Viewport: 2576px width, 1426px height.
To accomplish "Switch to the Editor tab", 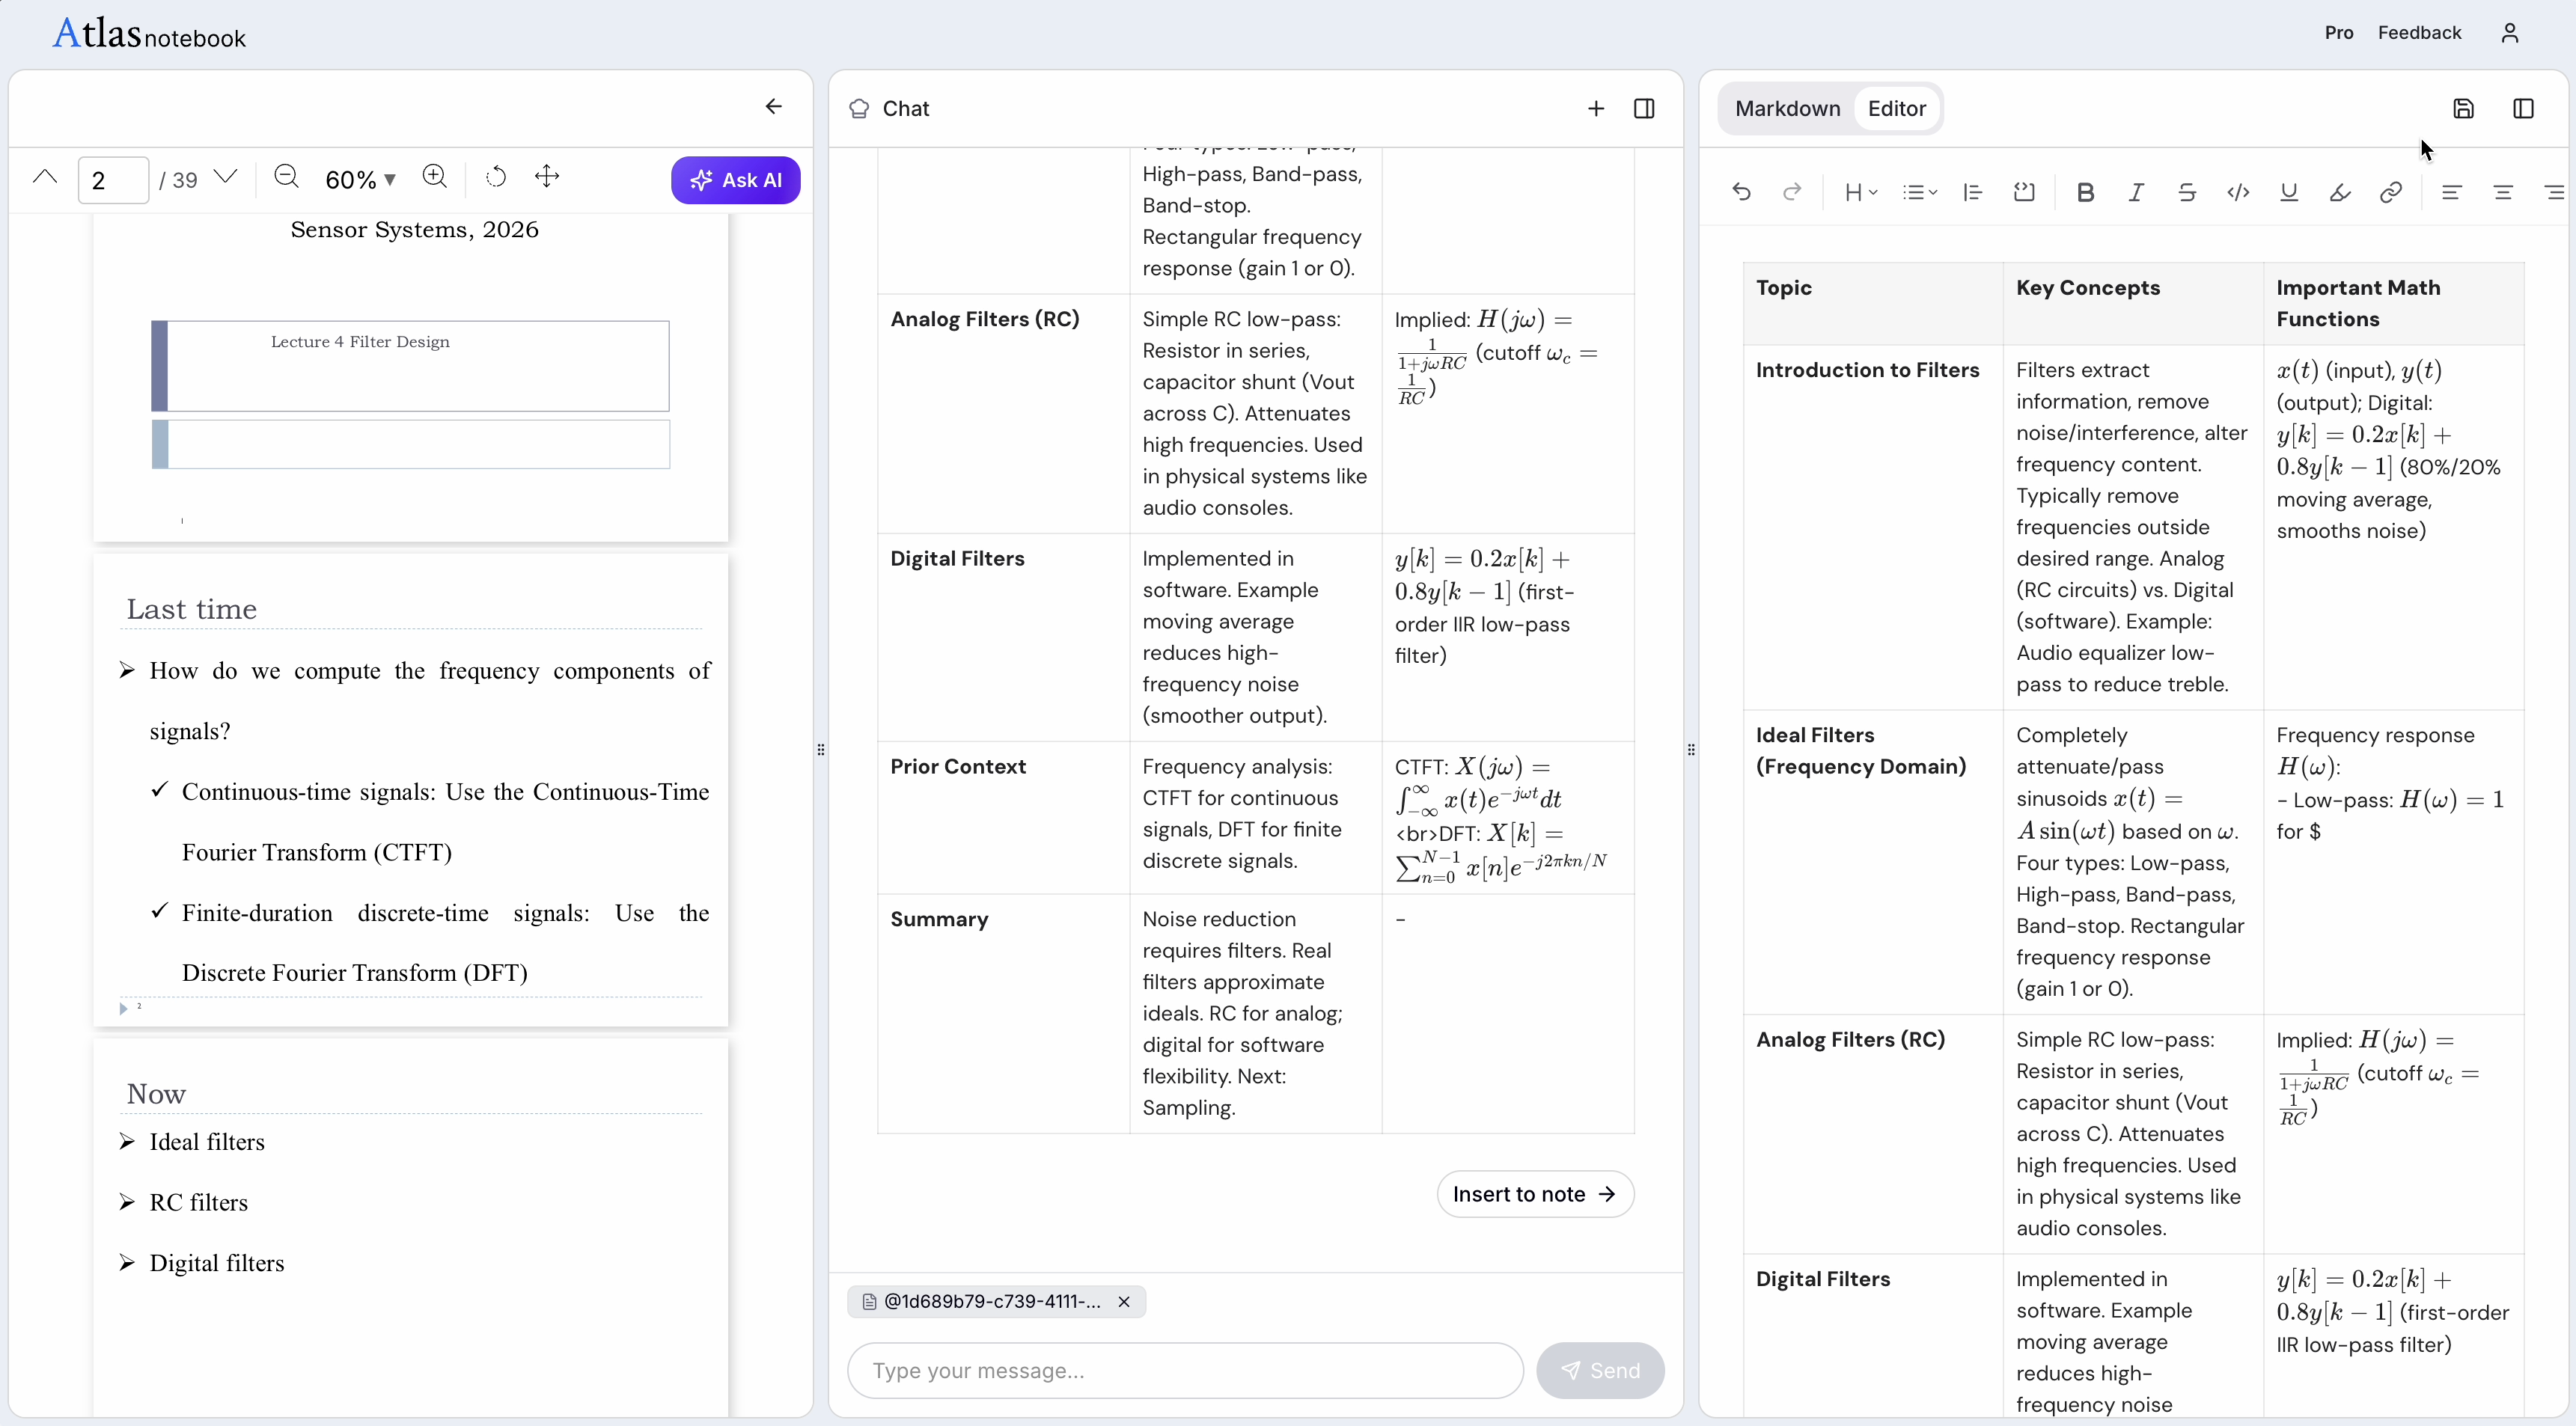I will coord(1896,109).
